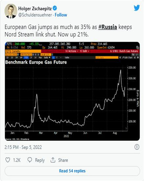
Task: Click Read 54 replies button
Action: click(72, 171)
